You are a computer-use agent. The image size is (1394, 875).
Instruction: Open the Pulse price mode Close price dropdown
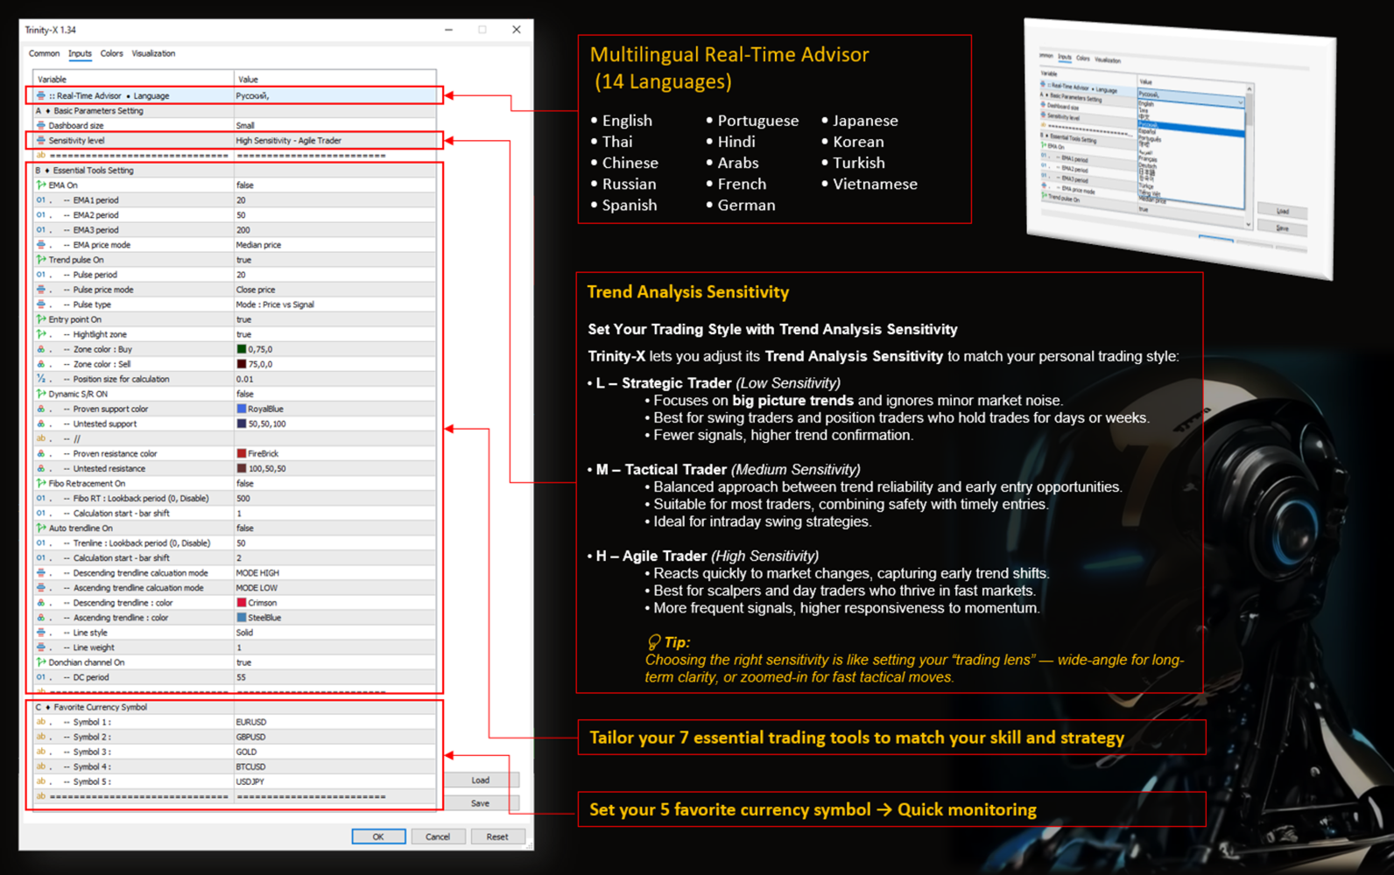[x=334, y=290]
